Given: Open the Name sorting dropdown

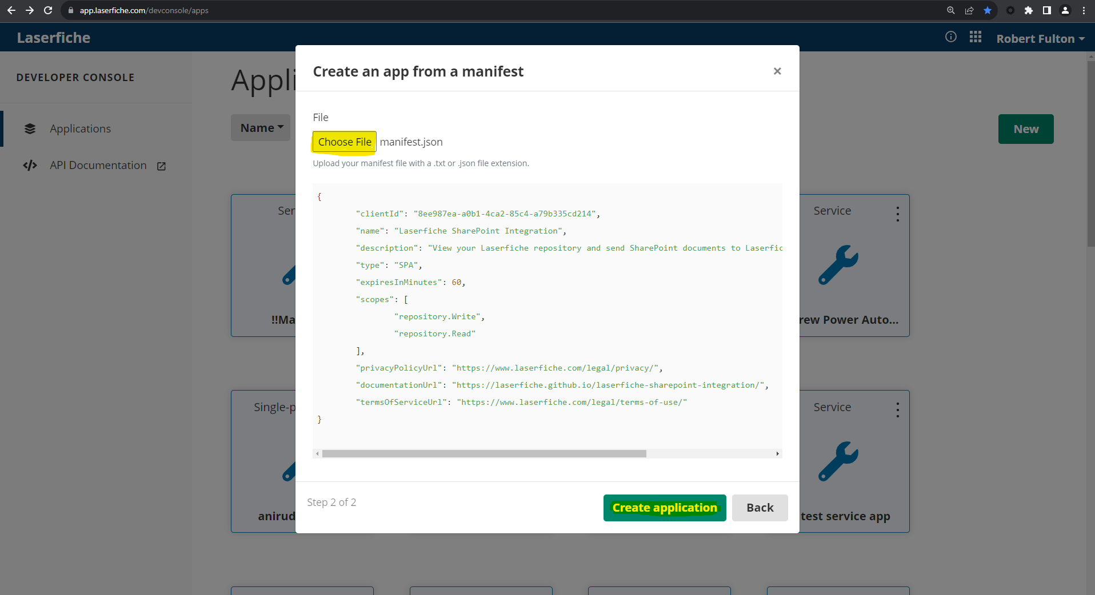Looking at the screenshot, I should click(x=260, y=127).
